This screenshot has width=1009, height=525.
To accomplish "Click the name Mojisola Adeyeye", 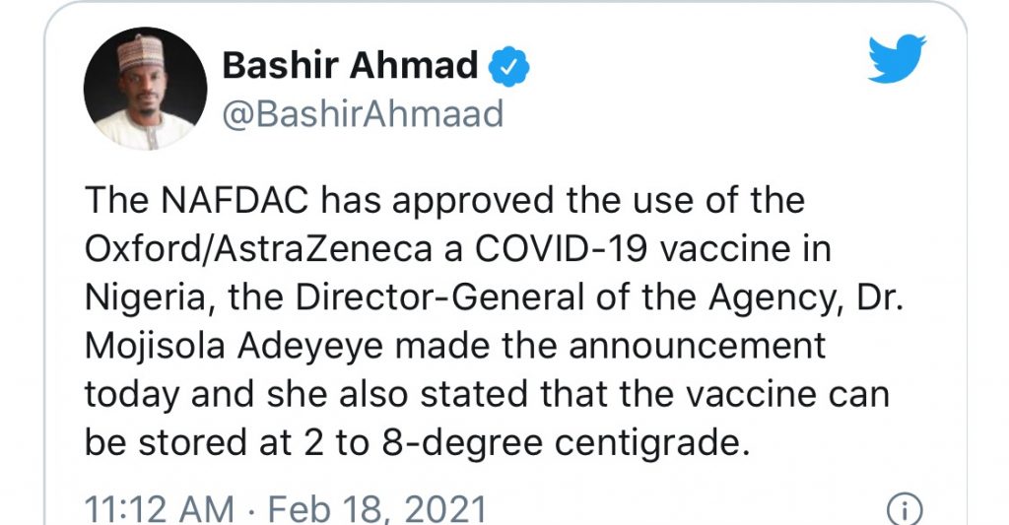I will 235,347.
